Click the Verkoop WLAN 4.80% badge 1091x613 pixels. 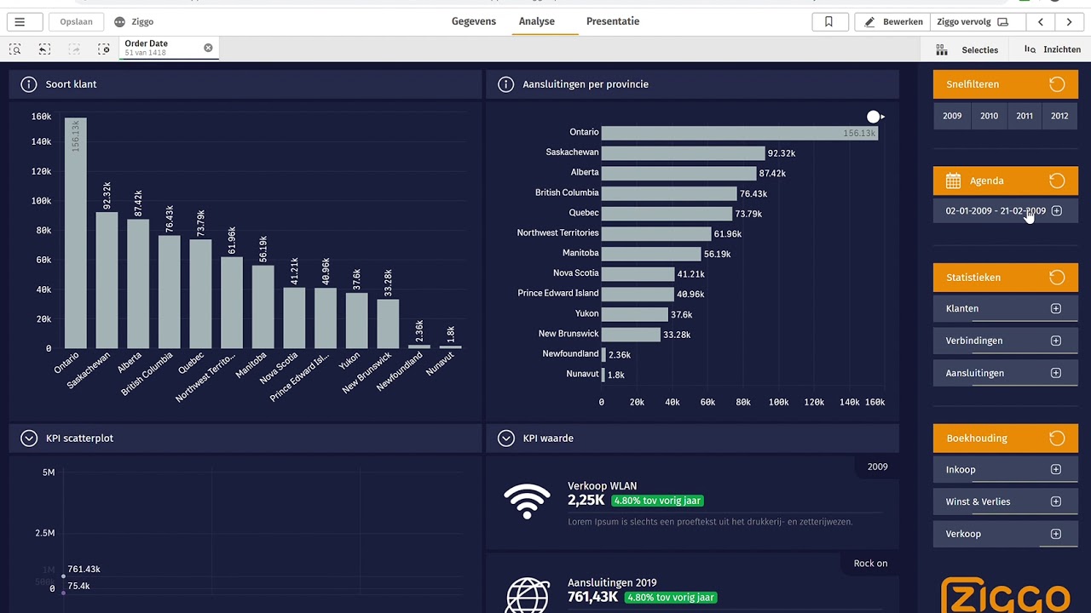click(x=656, y=501)
